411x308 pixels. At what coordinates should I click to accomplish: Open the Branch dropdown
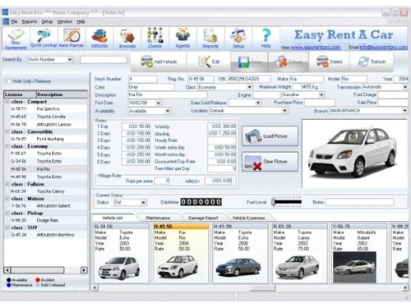click(x=405, y=111)
